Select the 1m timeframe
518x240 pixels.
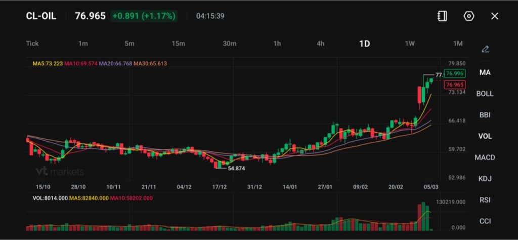click(83, 44)
